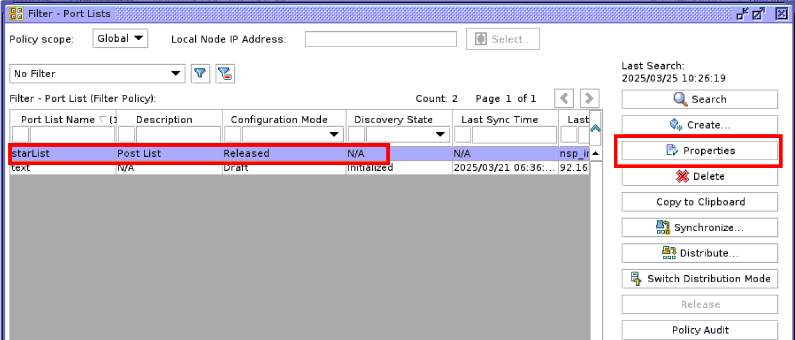Click the Synchronize button
This screenshot has height=340, width=795.
point(699,227)
